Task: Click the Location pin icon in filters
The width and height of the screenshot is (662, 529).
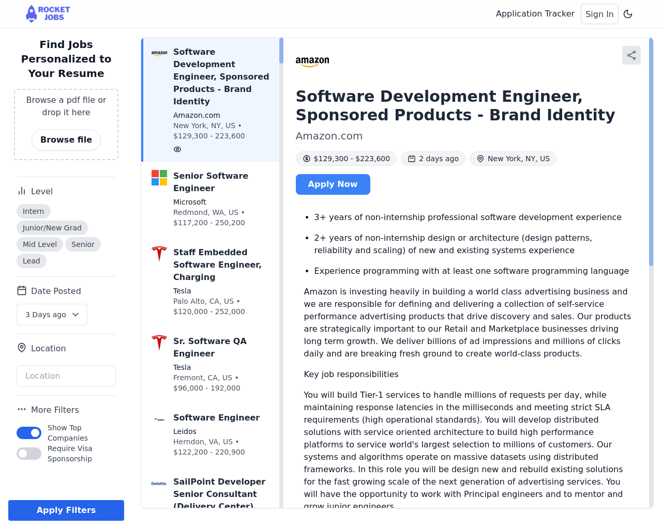Action: pyautogui.click(x=22, y=348)
